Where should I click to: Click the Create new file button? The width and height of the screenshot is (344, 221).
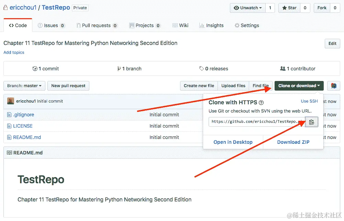199,86
